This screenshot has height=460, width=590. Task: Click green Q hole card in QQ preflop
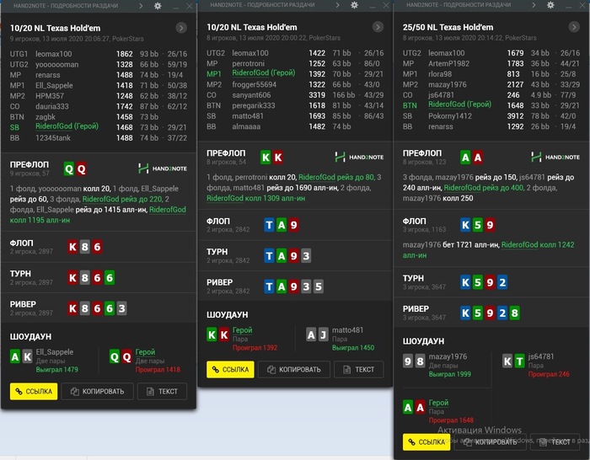coord(69,168)
